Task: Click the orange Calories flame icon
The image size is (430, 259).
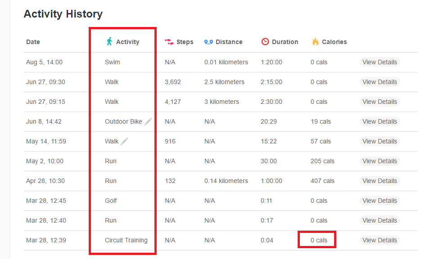Action: tap(315, 42)
